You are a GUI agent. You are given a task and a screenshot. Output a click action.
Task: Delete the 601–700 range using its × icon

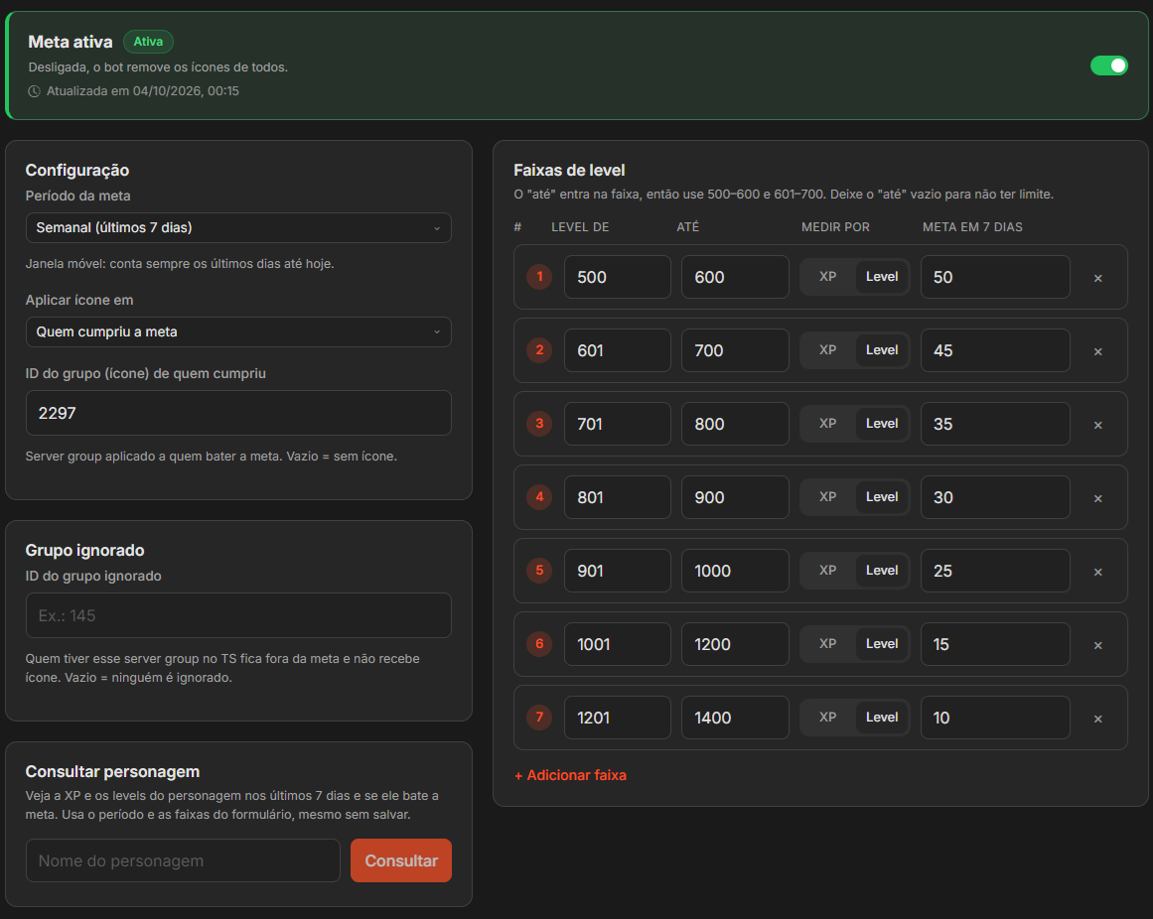tap(1097, 351)
